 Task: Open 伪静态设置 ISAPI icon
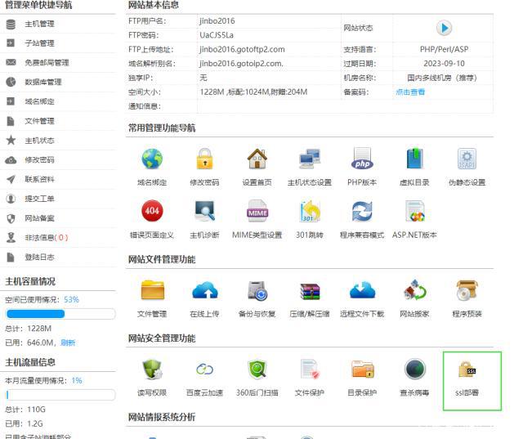(467, 159)
